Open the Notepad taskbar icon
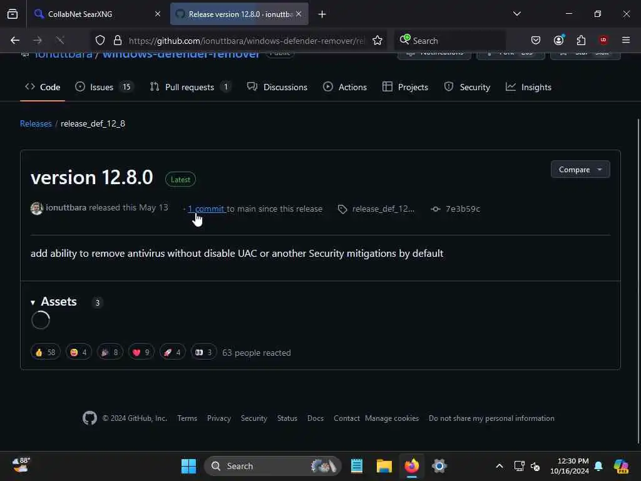 [356, 466]
